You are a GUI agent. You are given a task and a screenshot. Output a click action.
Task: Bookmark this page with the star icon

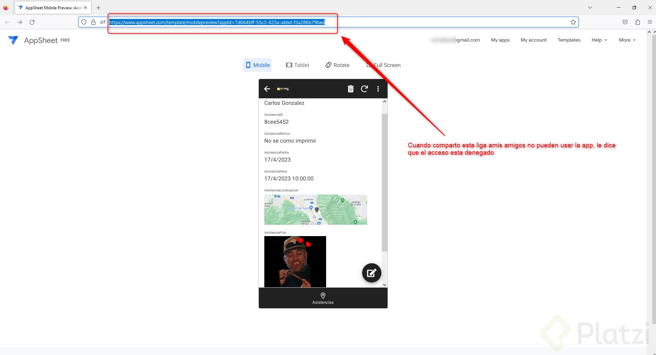573,22
